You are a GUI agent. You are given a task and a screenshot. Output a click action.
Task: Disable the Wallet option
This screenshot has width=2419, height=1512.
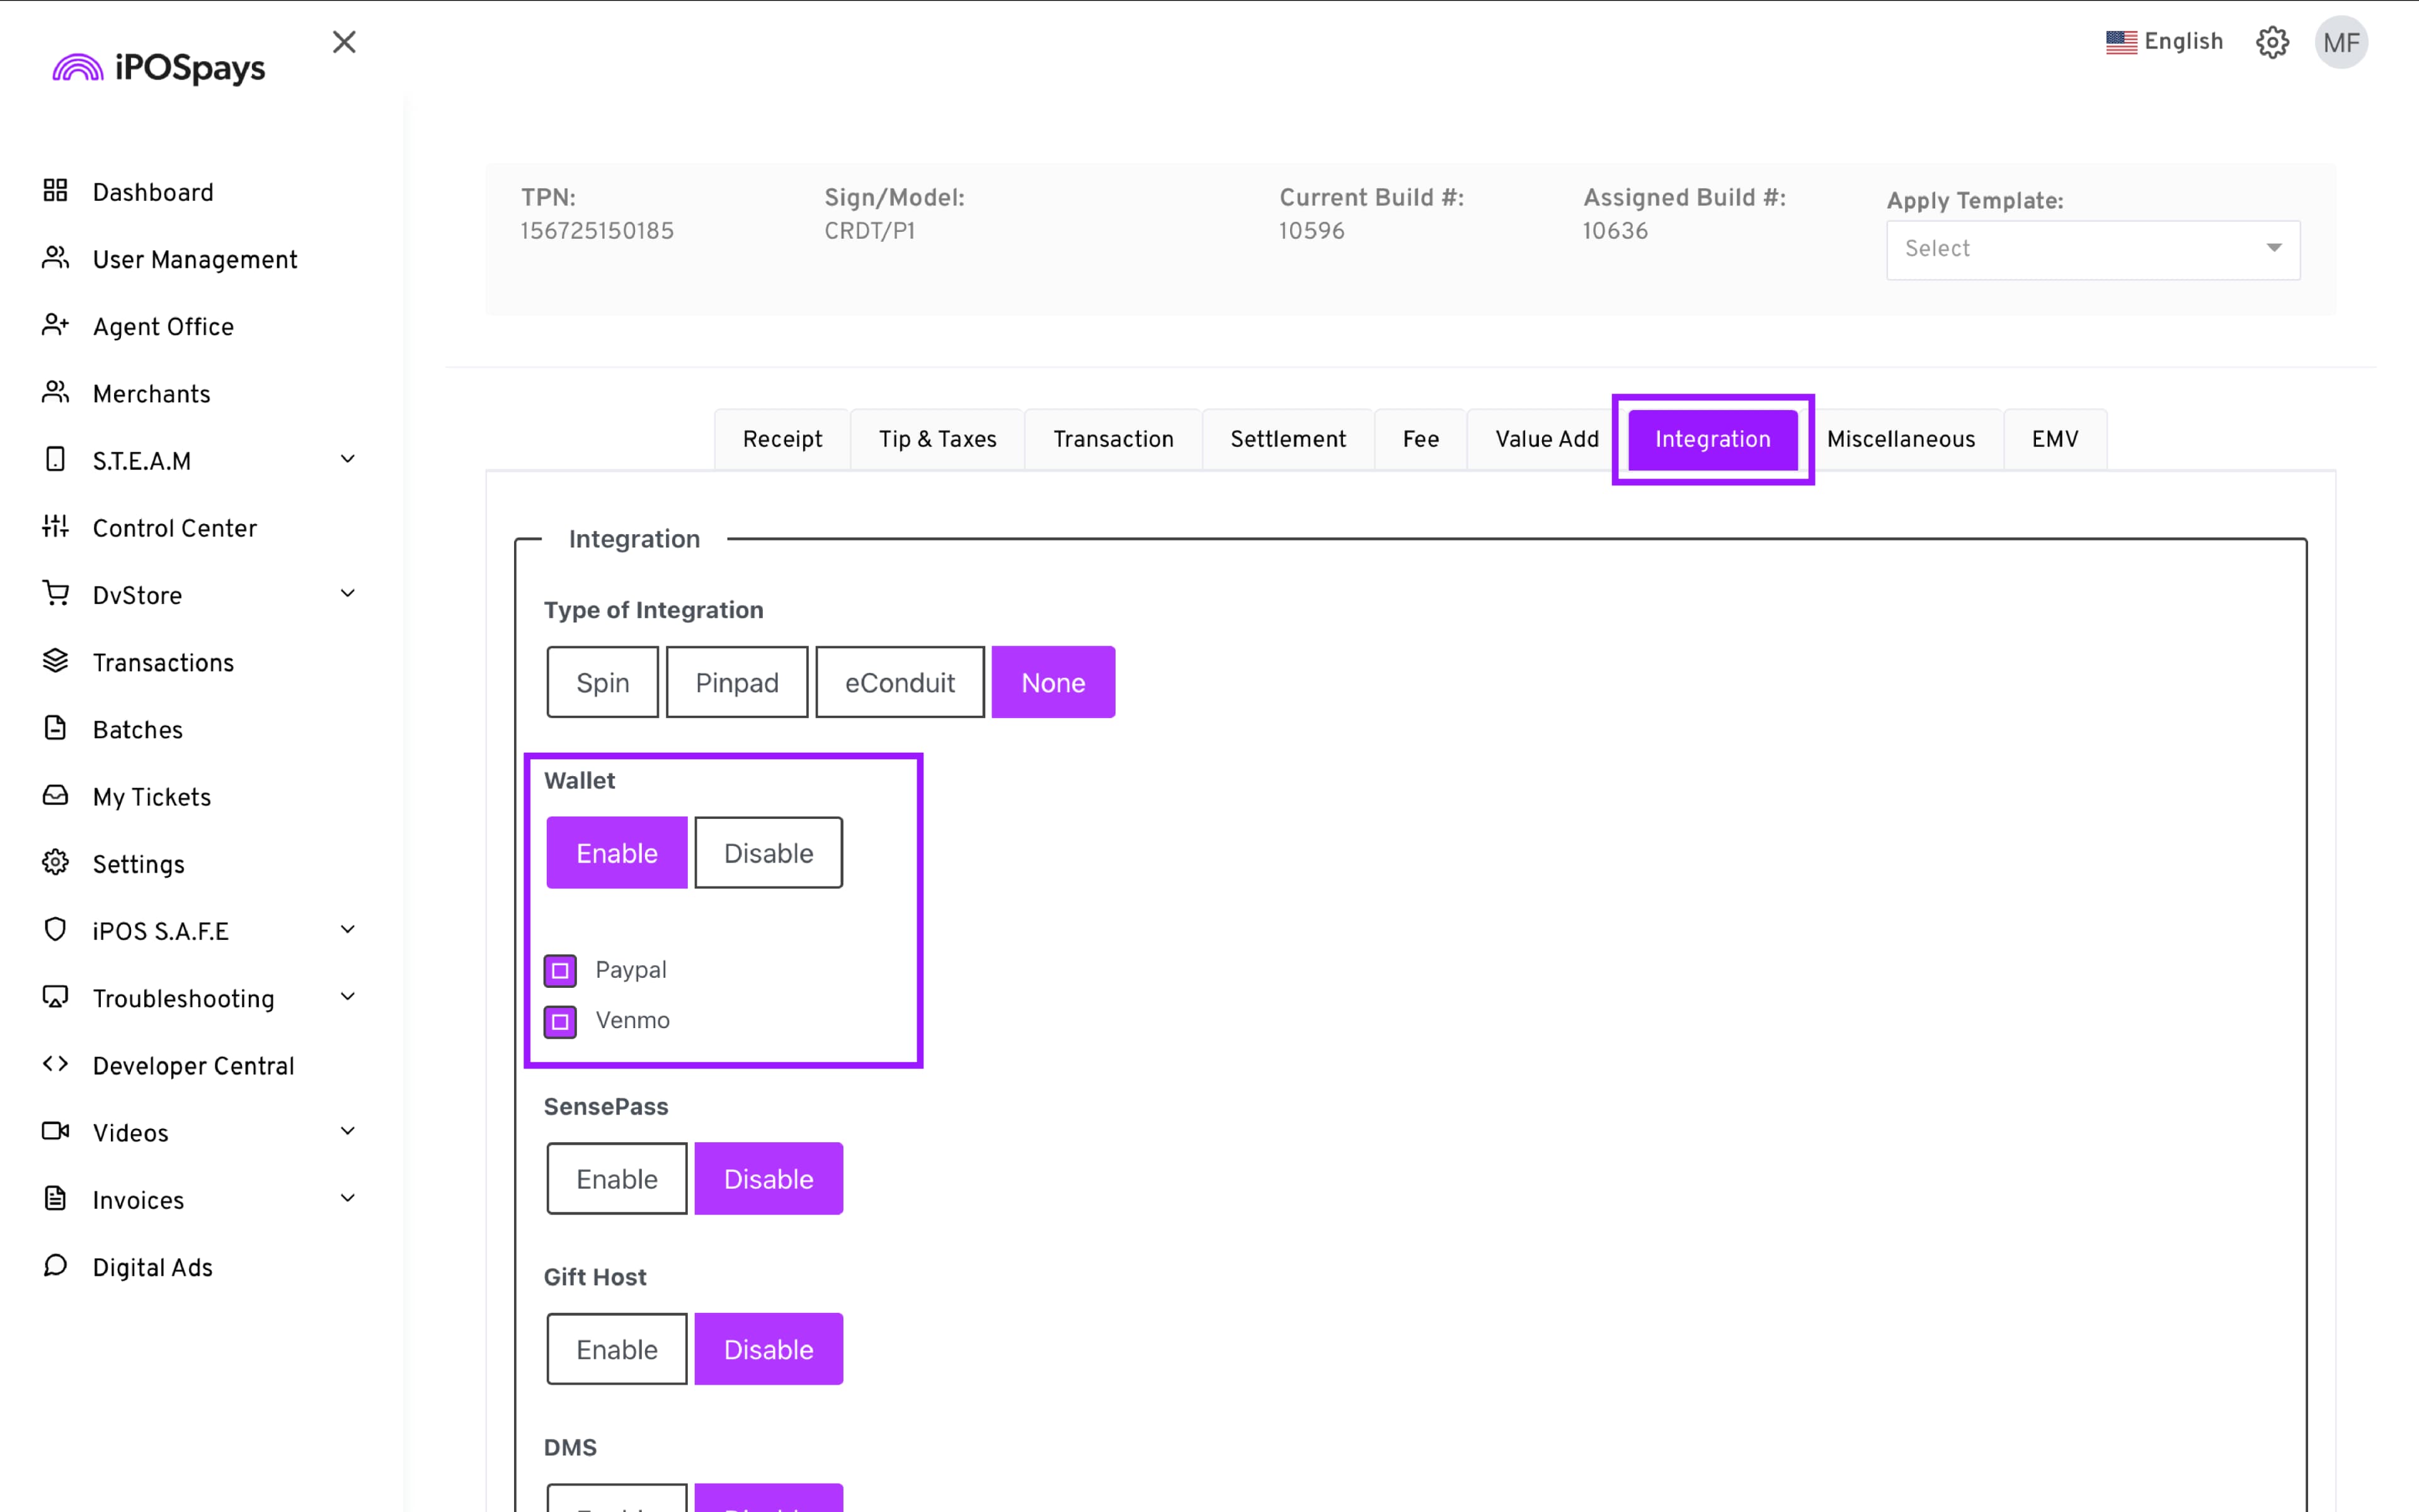tap(768, 853)
